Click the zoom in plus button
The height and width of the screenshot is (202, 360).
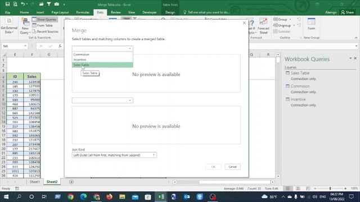tap(345, 189)
